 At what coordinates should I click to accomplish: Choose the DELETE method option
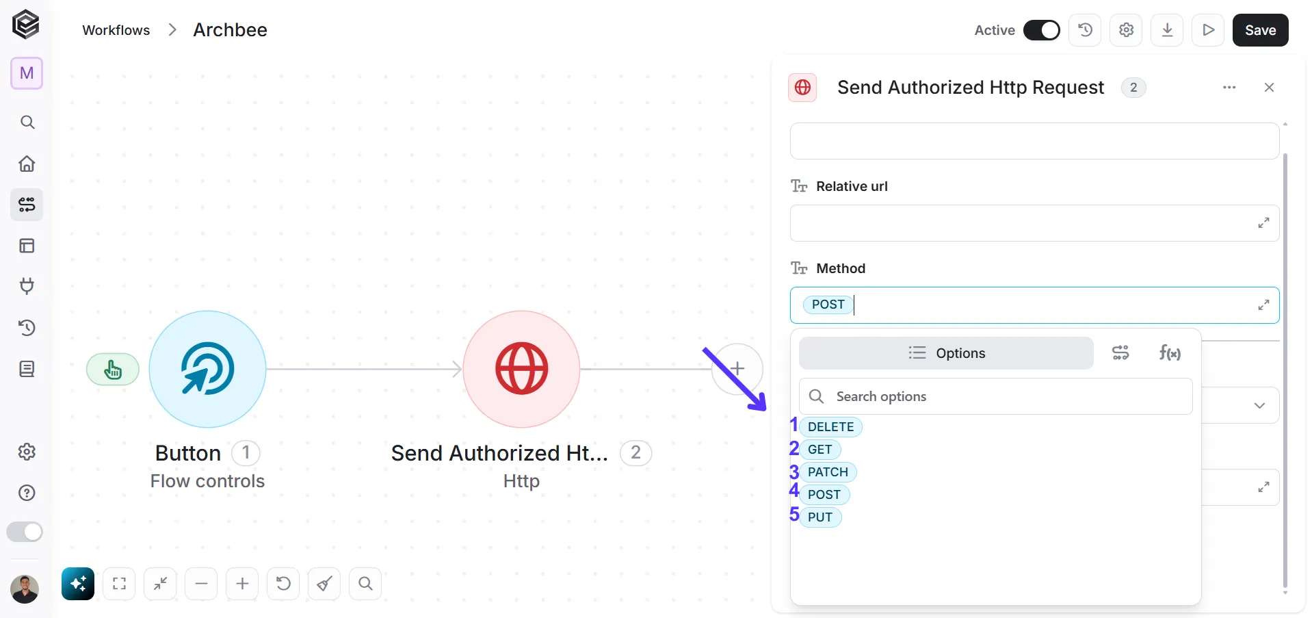[x=830, y=427]
